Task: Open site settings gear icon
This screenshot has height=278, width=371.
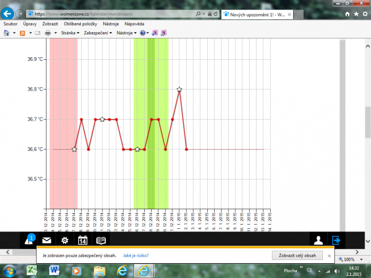Action: click(x=65, y=240)
